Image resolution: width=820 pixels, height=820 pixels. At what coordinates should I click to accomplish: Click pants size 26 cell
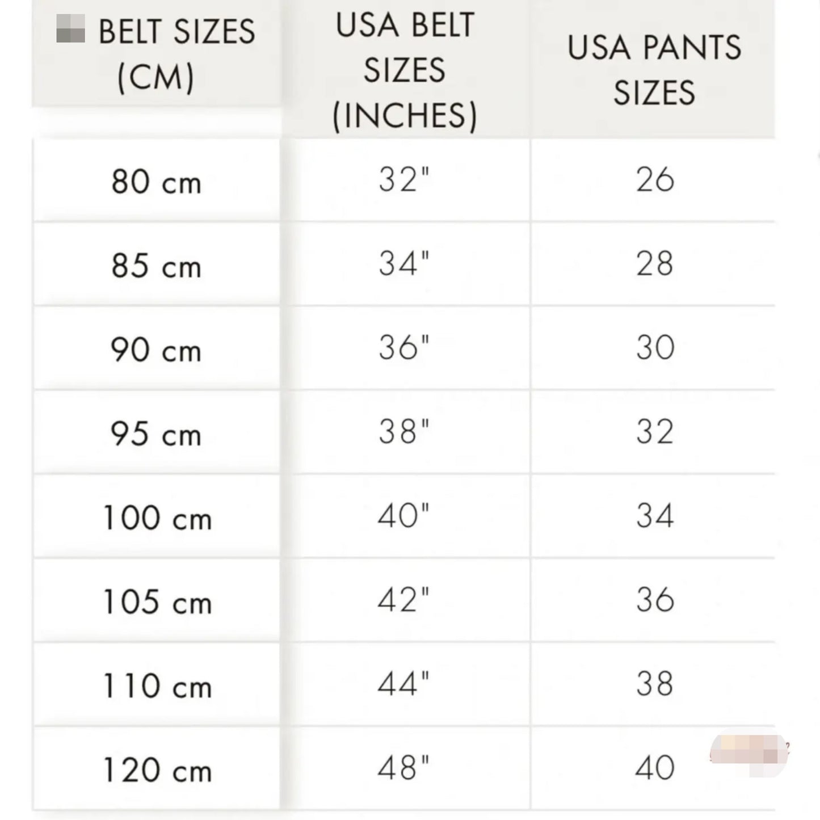pos(653,180)
